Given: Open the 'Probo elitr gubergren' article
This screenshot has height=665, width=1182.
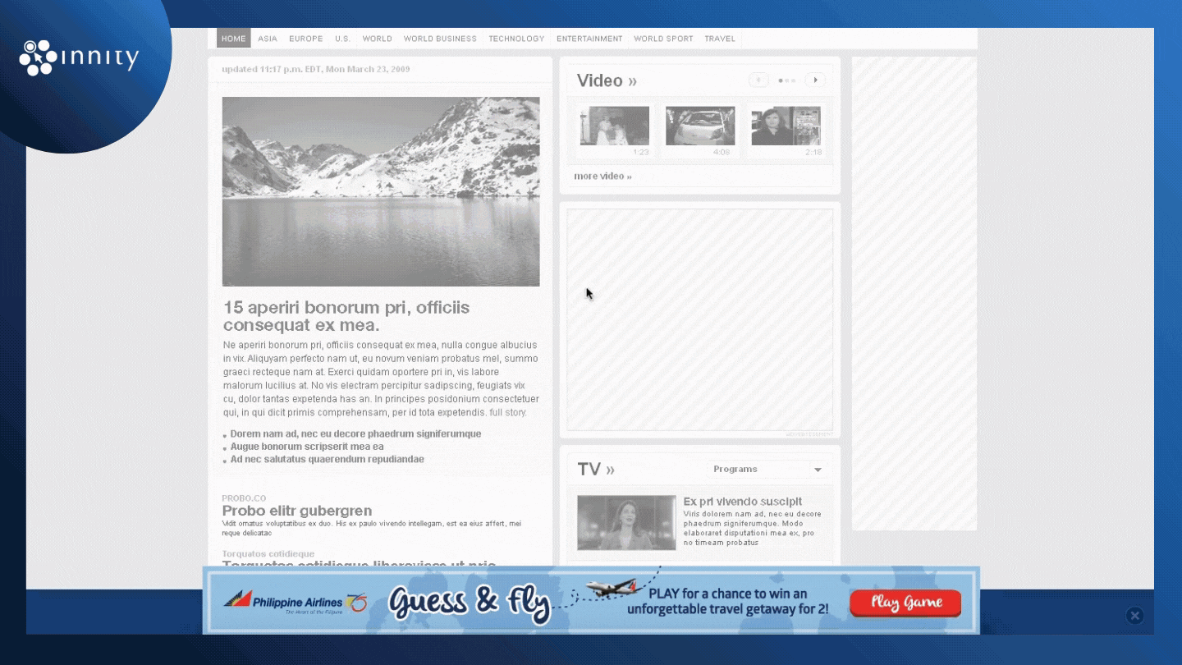Looking at the screenshot, I should [297, 511].
